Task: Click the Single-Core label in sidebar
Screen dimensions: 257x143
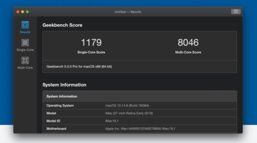Action: pos(25,50)
